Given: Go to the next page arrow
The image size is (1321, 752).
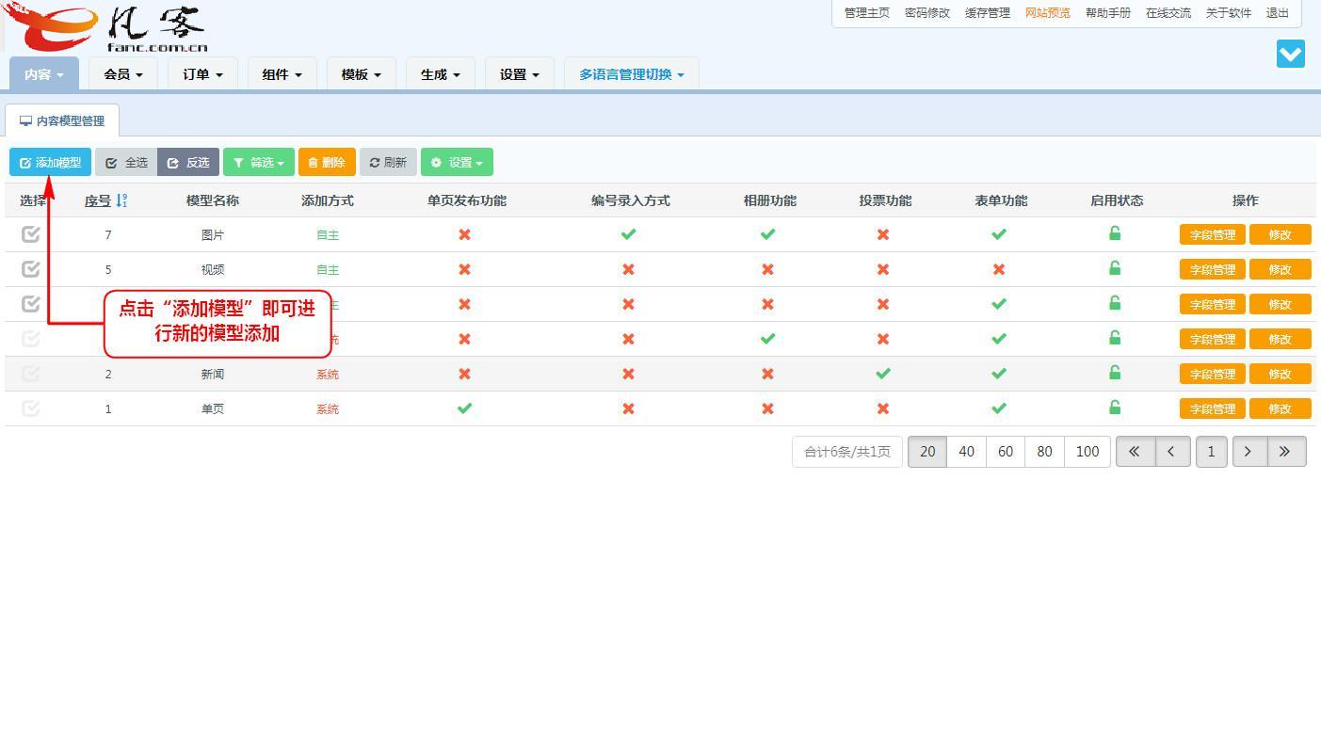Looking at the screenshot, I should [x=1249, y=452].
